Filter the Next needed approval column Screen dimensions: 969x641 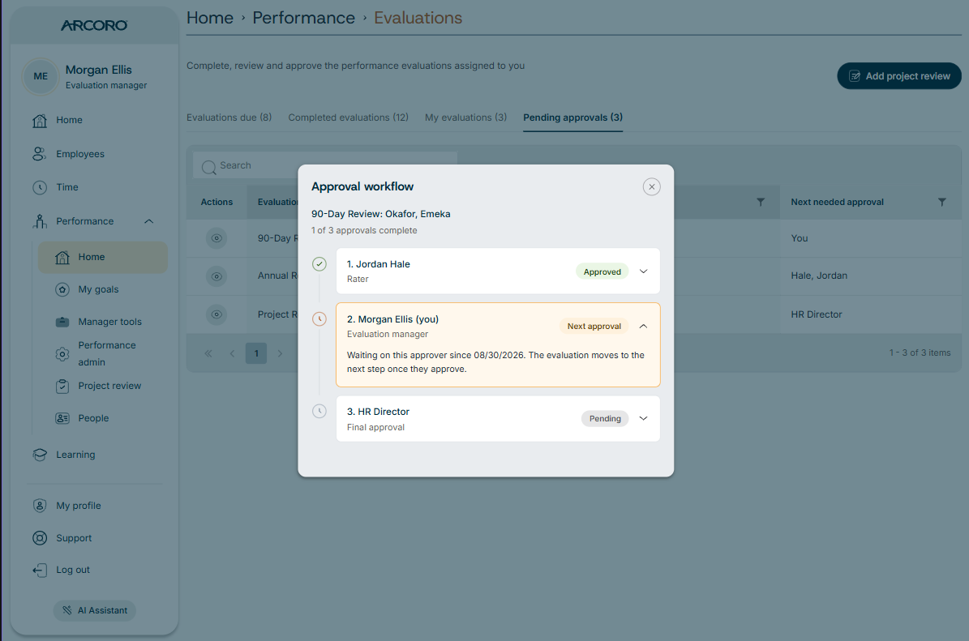[941, 202]
